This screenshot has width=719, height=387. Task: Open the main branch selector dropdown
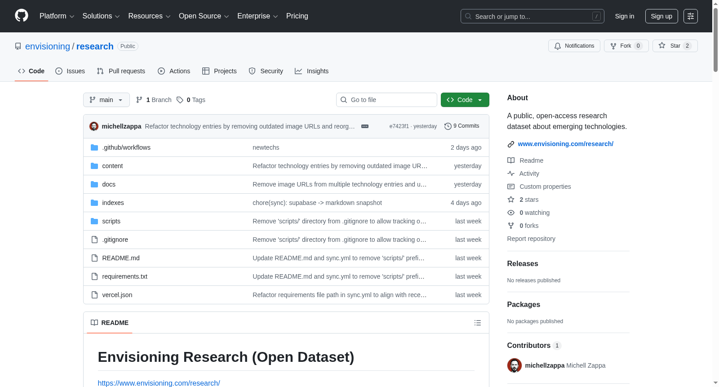coord(107,100)
